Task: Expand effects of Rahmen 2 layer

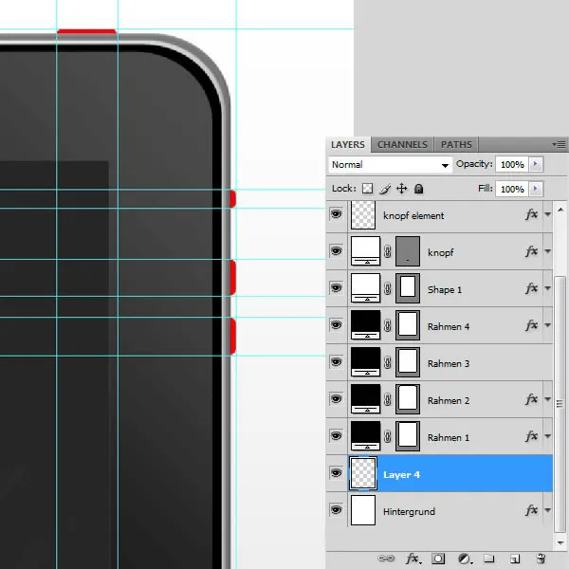Action: pos(547,399)
